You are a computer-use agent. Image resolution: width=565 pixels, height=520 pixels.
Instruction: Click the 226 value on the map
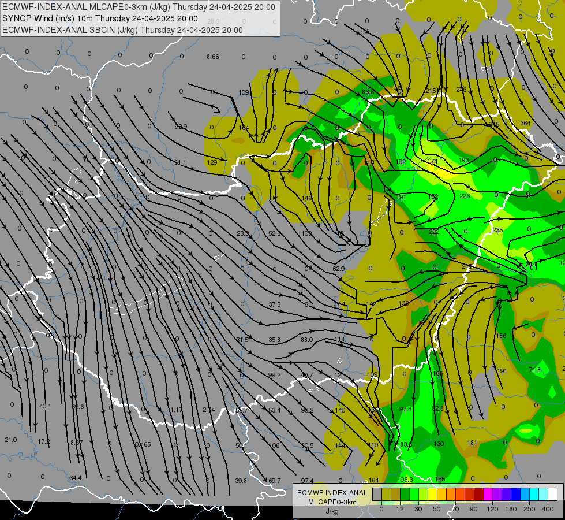tap(465, 196)
